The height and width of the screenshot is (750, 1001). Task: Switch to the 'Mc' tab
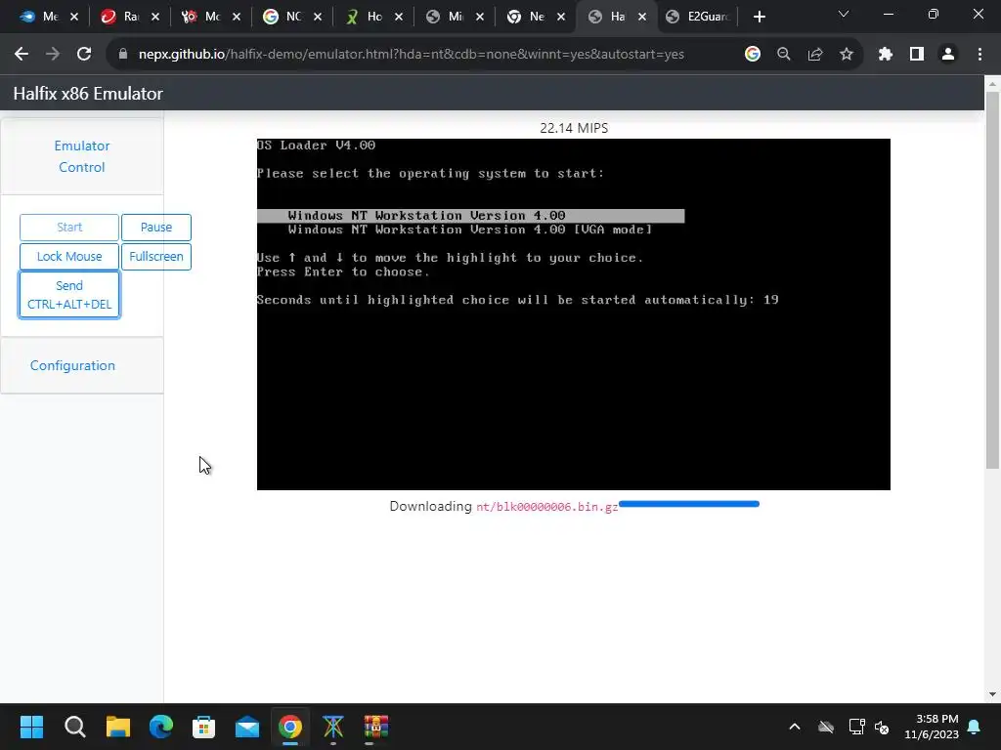[x=203, y=17]
